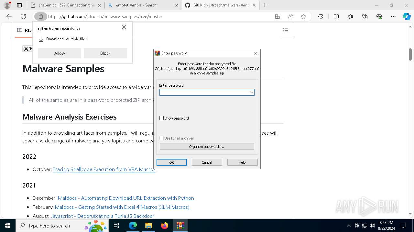Open the Copilot sidebar icon
The image size is (414, 232).
(x=407, y=16)
